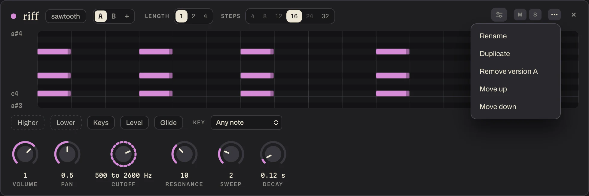This screenshot has width=589, height=196.
Task: Set steps to 8
Action: [265, 16]
